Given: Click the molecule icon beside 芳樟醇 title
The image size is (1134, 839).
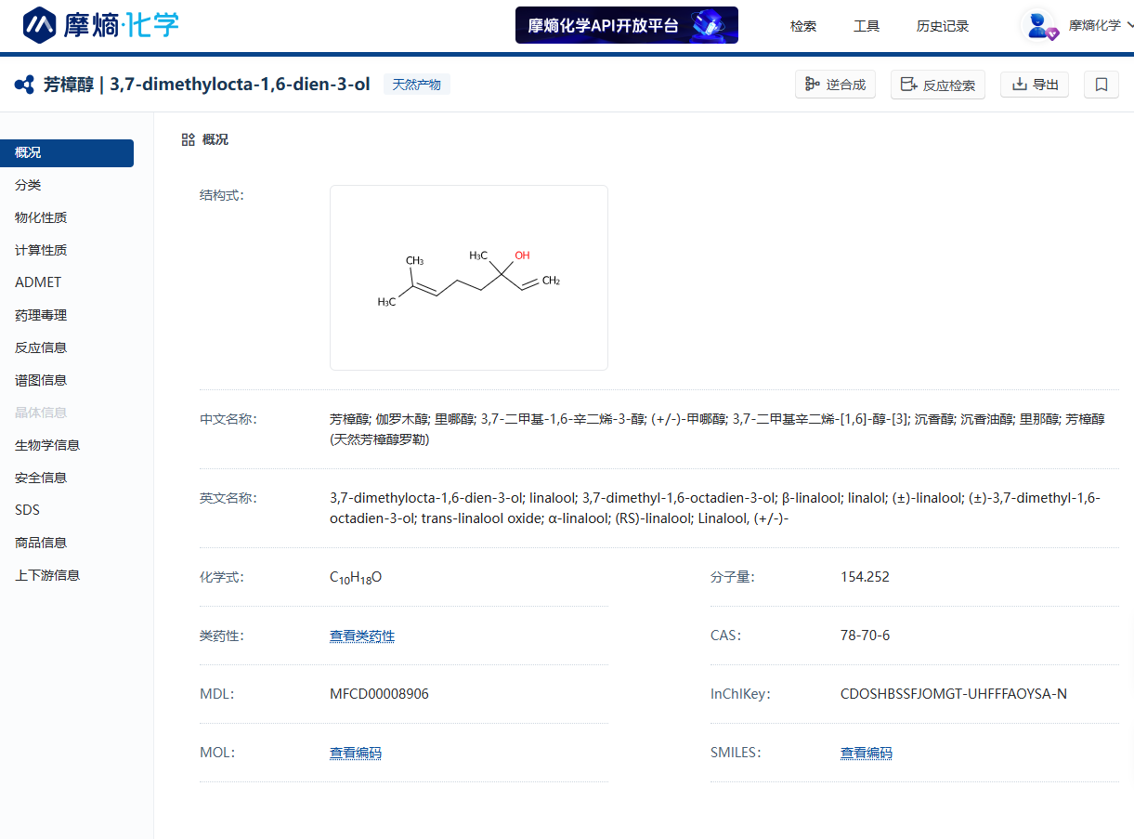Looking at the screenshot, I should point(25,85).
